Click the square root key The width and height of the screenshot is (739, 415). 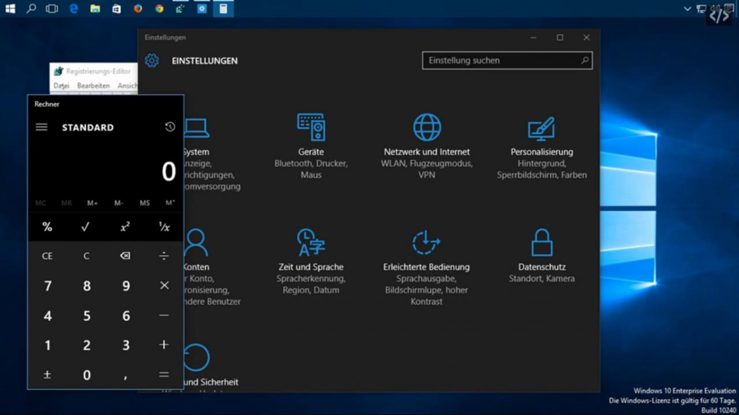coord(85,227)
